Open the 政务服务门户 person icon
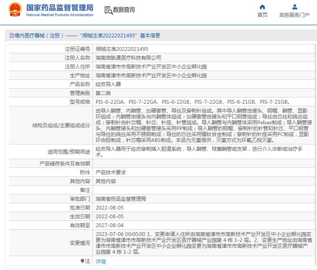Screen dimensions: 317x270 point(295,7)
